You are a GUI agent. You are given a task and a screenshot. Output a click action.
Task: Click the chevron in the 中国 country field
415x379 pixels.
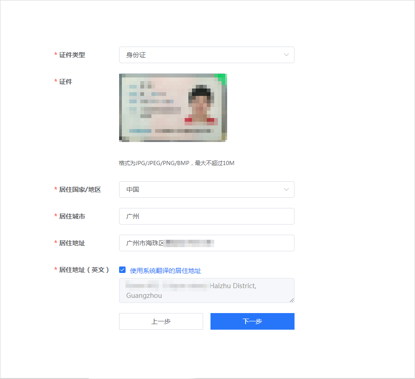point(287,189)
